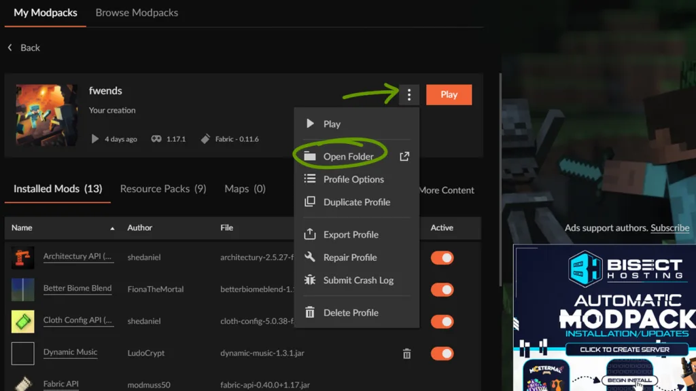The image size is (696, 391).
Task: Sort mods by the Name column arrow
Action: pos(112,228)
